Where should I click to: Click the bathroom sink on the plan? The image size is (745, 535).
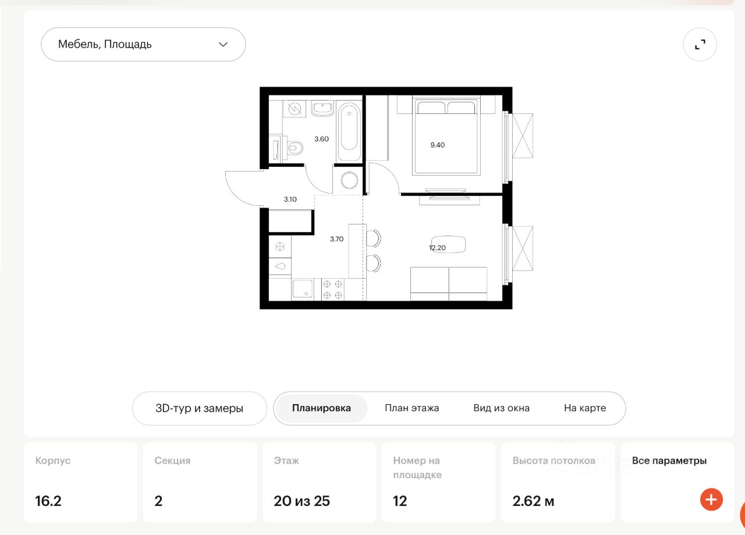[x=322, y=108]
